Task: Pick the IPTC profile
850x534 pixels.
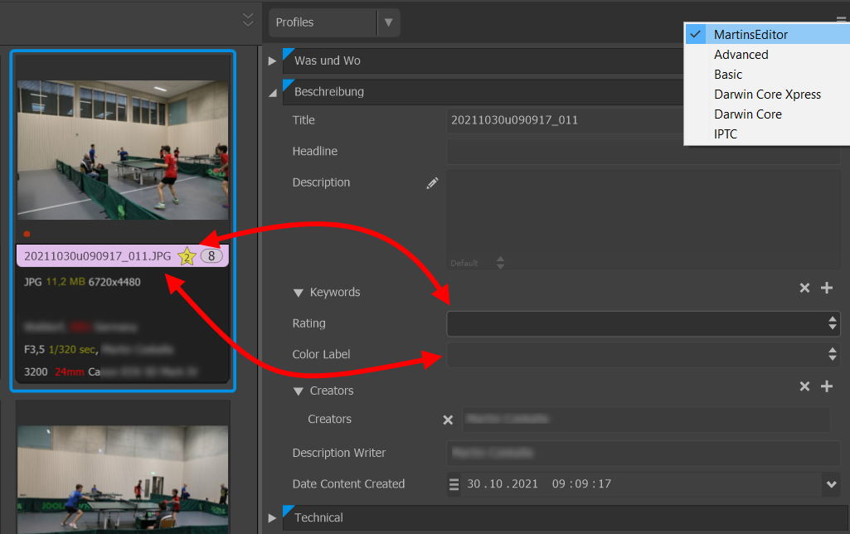Action: [726, 133]
